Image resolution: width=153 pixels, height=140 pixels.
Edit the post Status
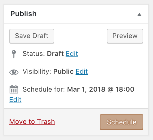tap(72, 54)
